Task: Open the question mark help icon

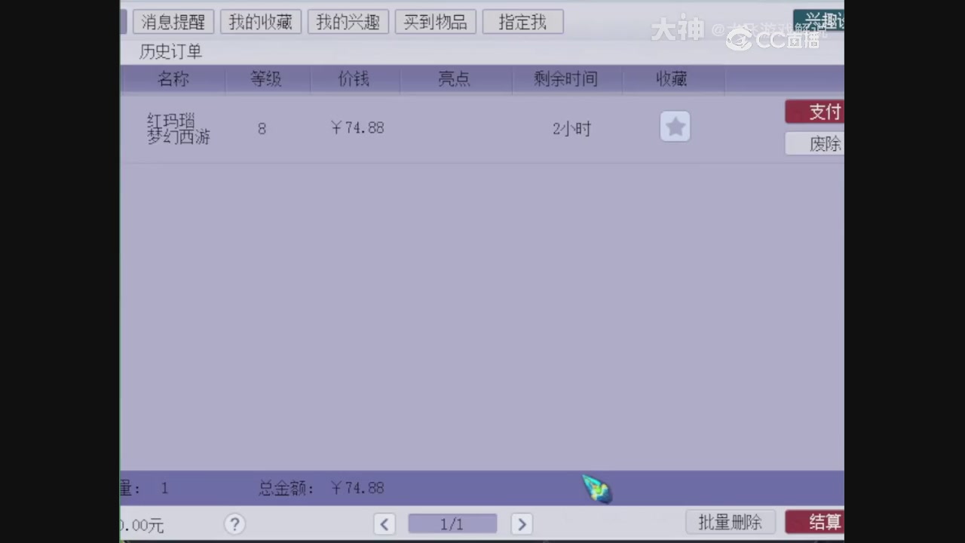Action: coord(234,523)
